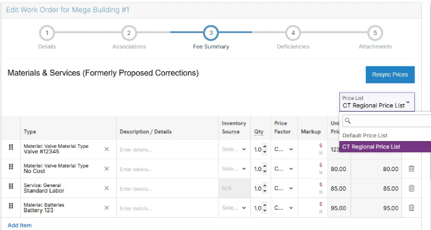Toggle dollar markup for Valve #12345 row
This screenshot has width=431, height=230.
click(320, 145)
